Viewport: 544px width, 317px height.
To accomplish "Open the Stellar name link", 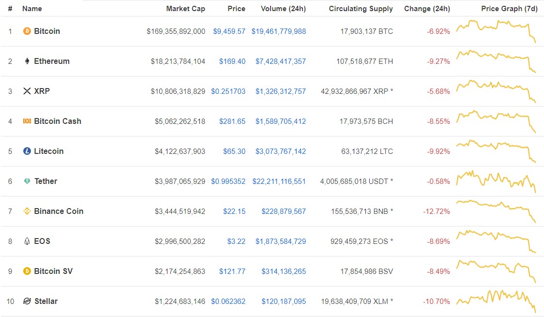I will 46,301.
